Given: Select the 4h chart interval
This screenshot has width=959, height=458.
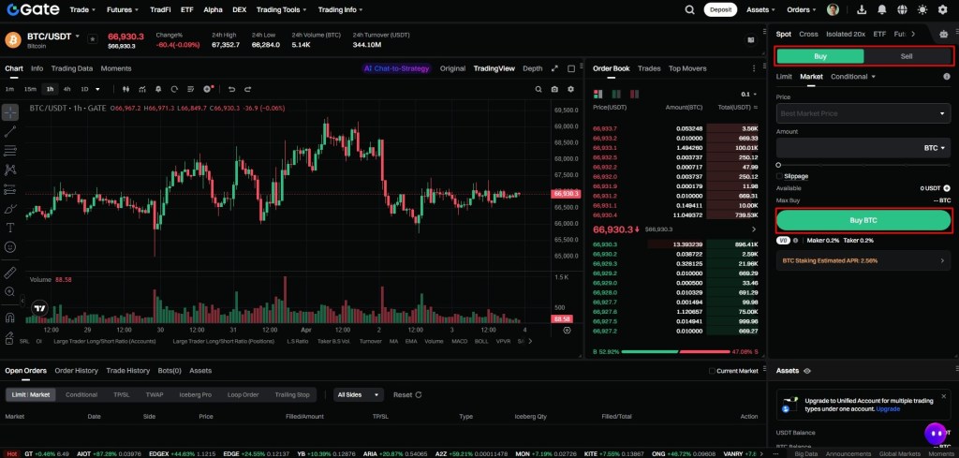Looking at the screenshot, I should click(x=66, y=89).
